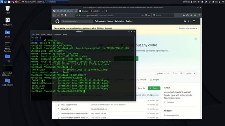This screenshot has width=225, height=126.
Task: Launch MATE Terminal from the desktop
Action: click(8, 47)
